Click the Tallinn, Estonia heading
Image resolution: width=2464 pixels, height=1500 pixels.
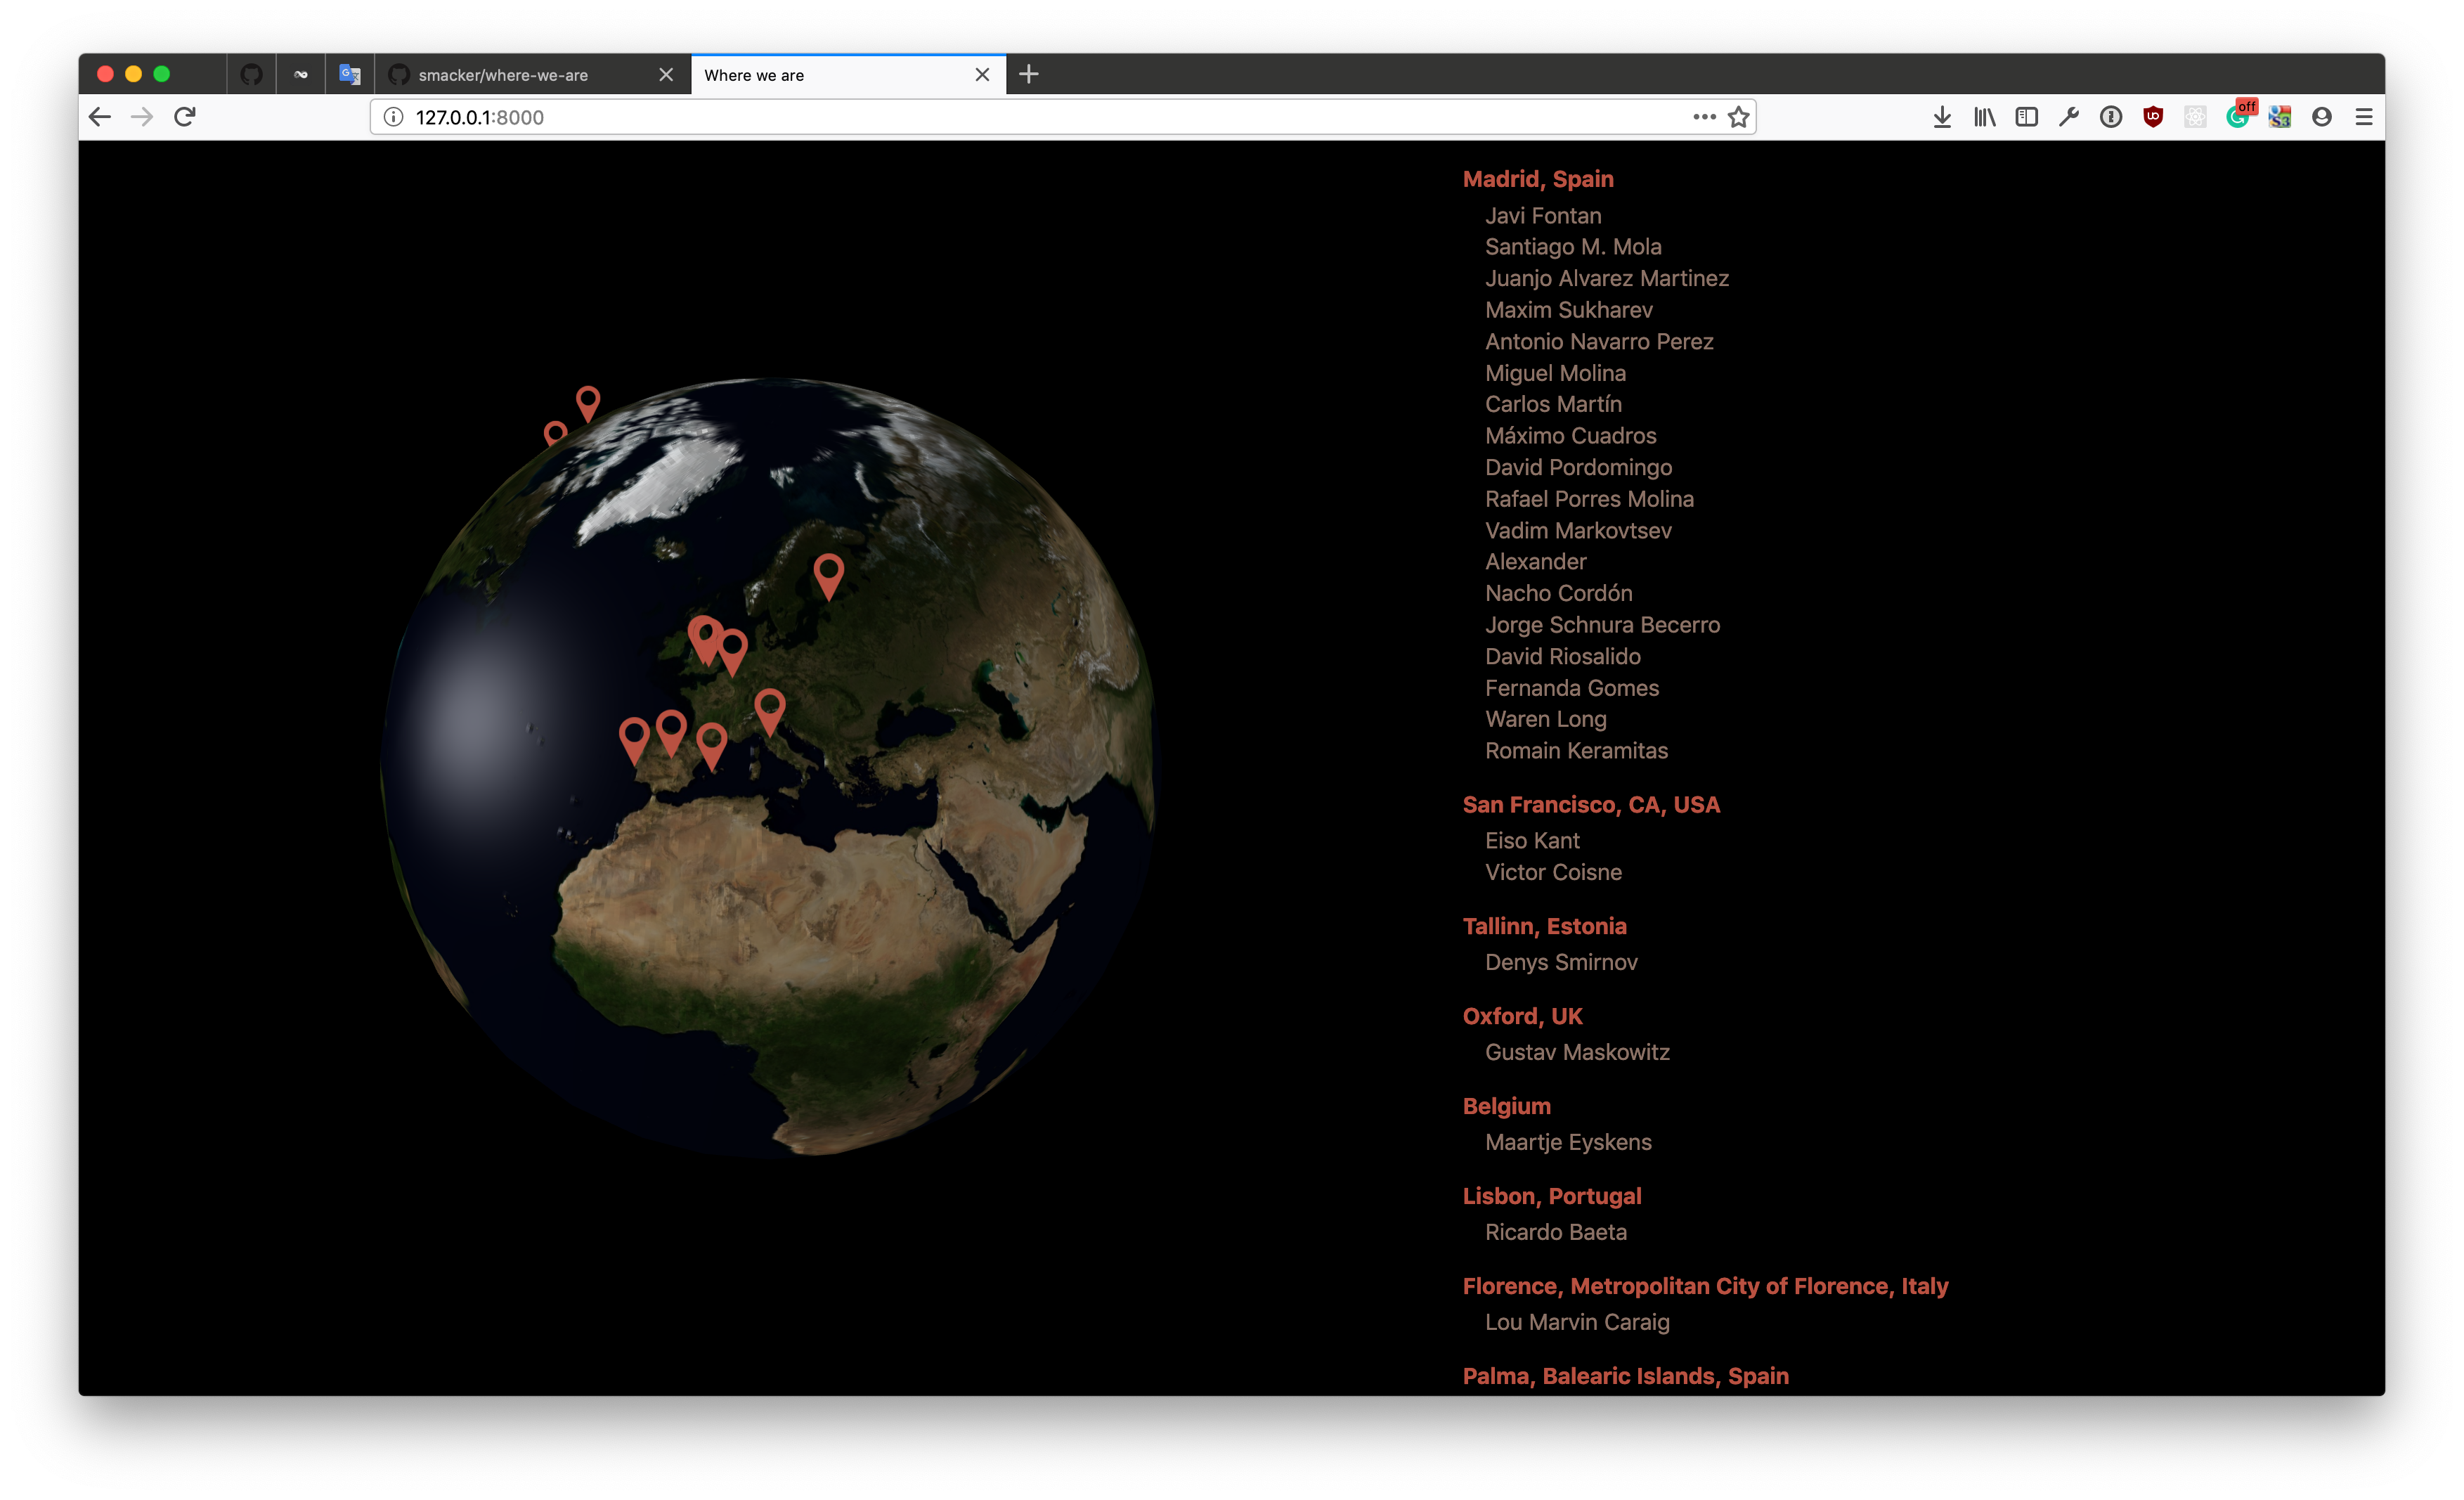point(1544,926)
